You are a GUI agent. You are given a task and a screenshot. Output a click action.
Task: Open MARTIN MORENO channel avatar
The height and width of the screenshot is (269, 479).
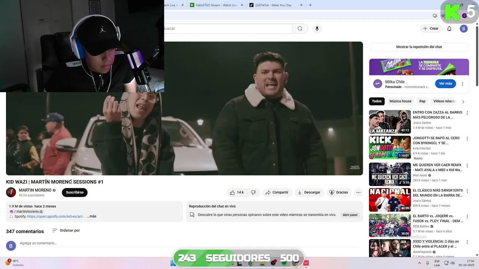pyautogui.click(x=11, y=192)
